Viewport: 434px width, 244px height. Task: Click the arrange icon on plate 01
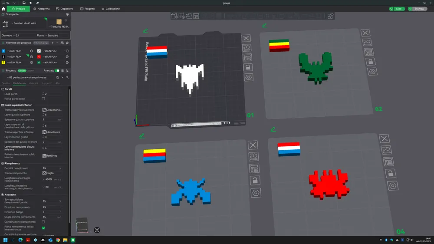(247, 58)
